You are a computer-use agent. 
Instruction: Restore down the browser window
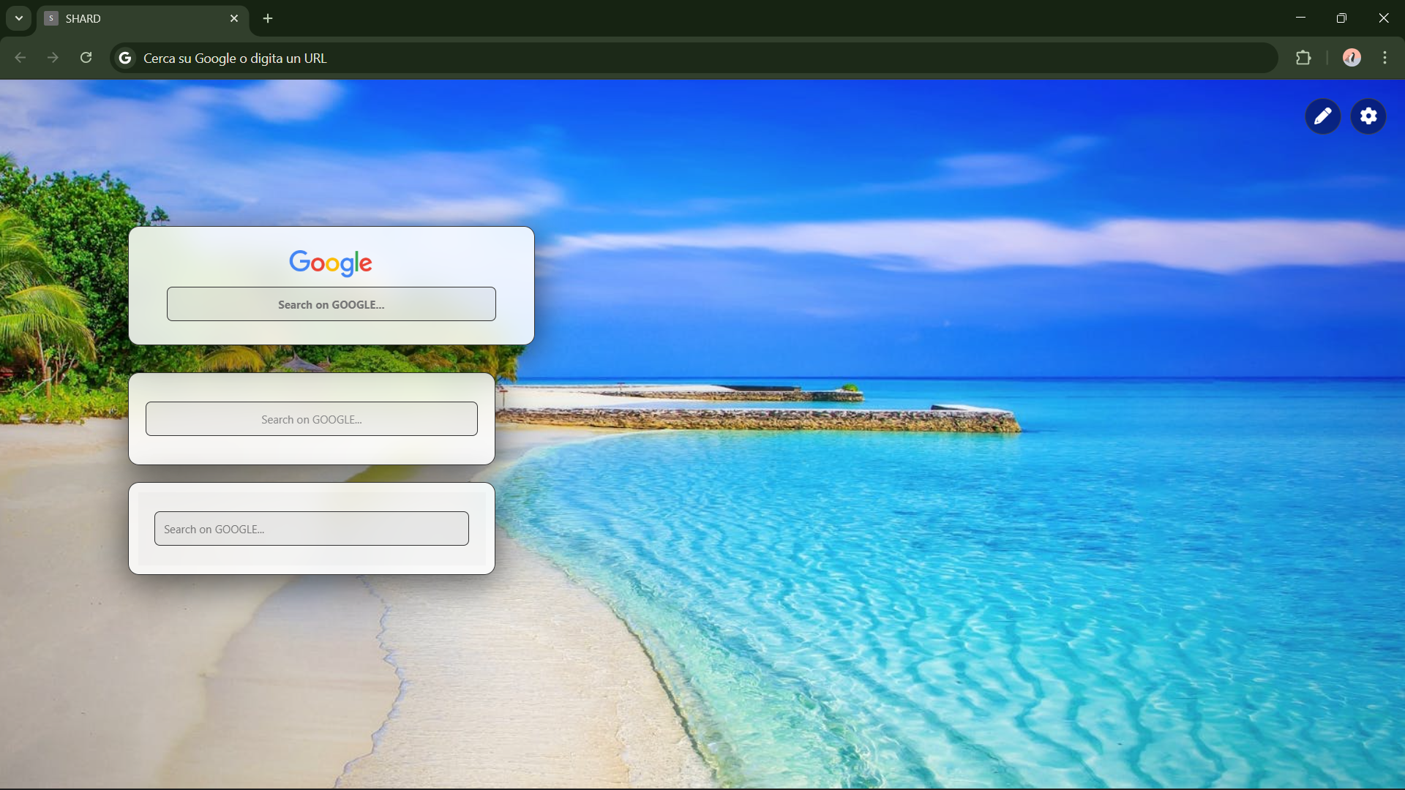[x=1341, y=18]
